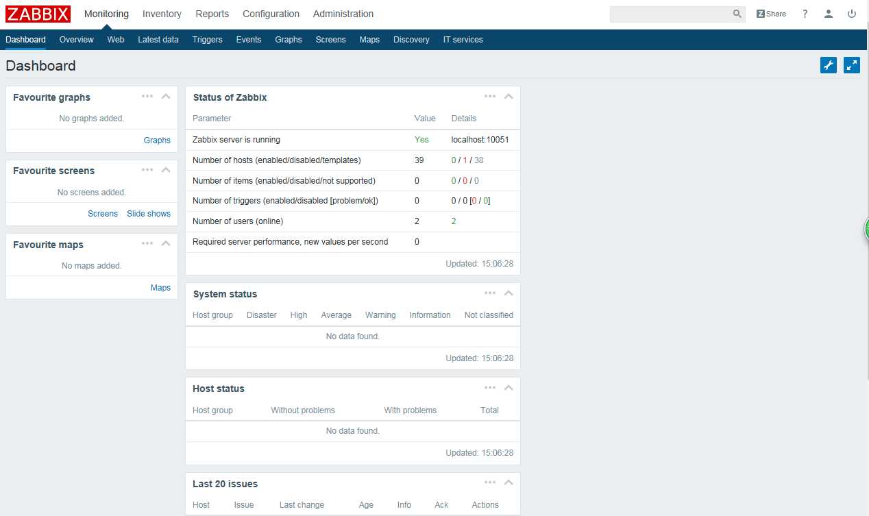This screenshot has width=869, height=516.
Task: Click the Zabbix logo
Action: tap(38, 14)
